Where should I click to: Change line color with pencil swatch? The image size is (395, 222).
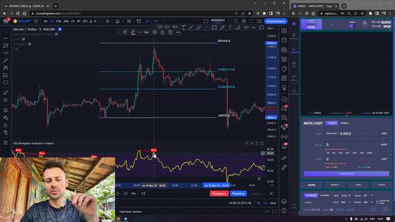(133, 32)
